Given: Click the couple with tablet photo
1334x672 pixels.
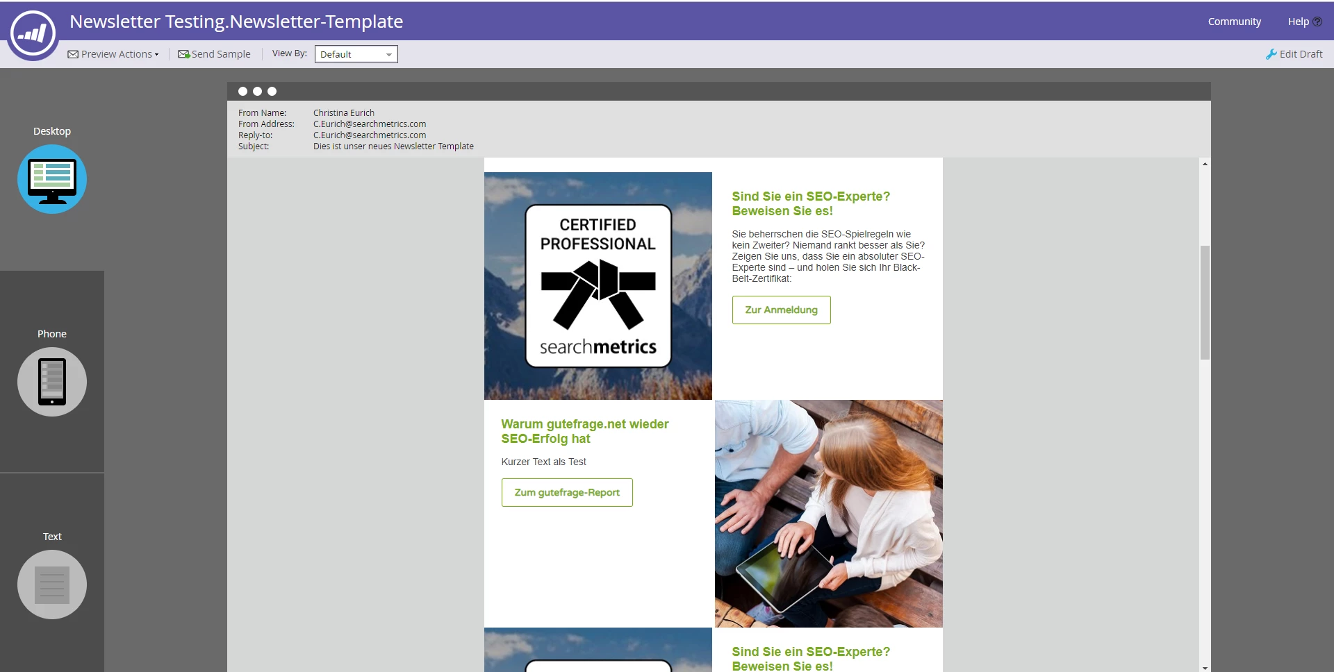Looking at the screenshot, I should coord(829,514).
